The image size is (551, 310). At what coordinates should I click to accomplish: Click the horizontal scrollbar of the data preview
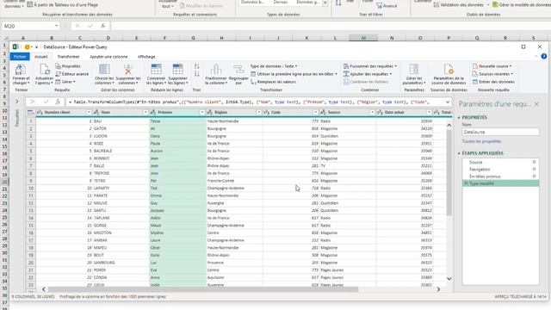pos(203,289)
